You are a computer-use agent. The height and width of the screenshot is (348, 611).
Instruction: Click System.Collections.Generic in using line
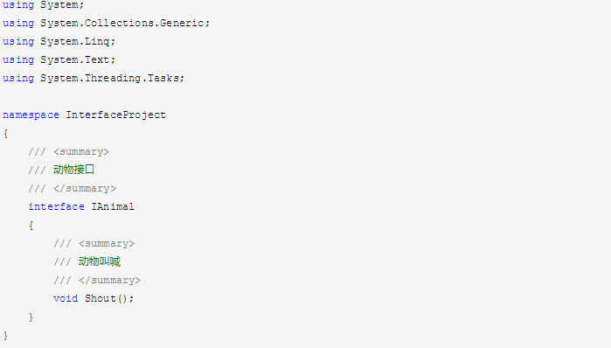125,23
